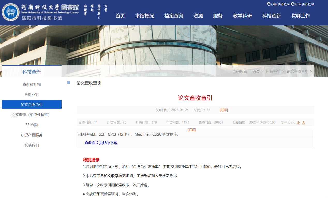The image size is (328, 198).
Task: Download the 查收查引委托单 form link
Action: coord(101,143)
